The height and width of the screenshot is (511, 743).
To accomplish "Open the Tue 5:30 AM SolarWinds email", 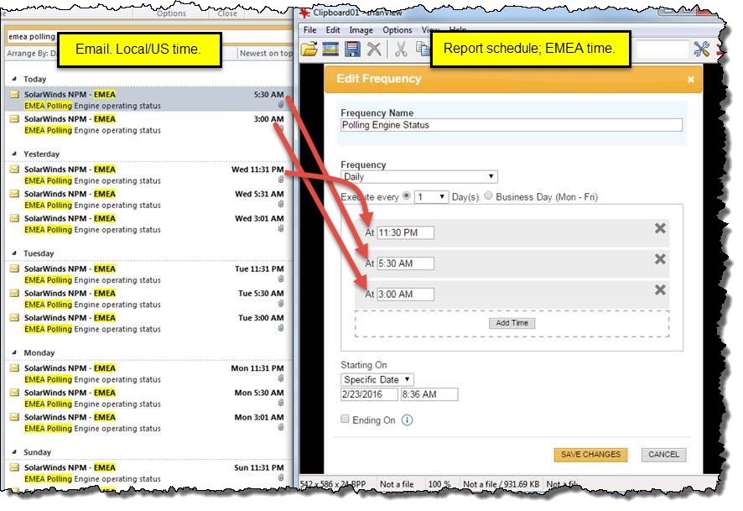I will coord(149,299).
